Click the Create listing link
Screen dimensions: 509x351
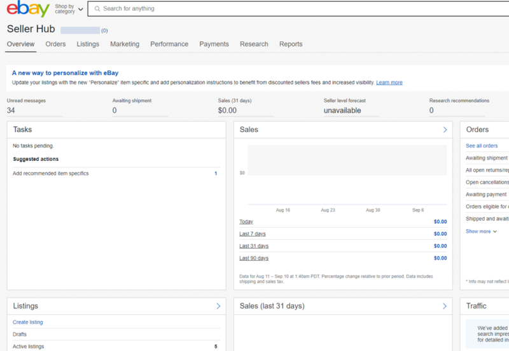point(28,322)
